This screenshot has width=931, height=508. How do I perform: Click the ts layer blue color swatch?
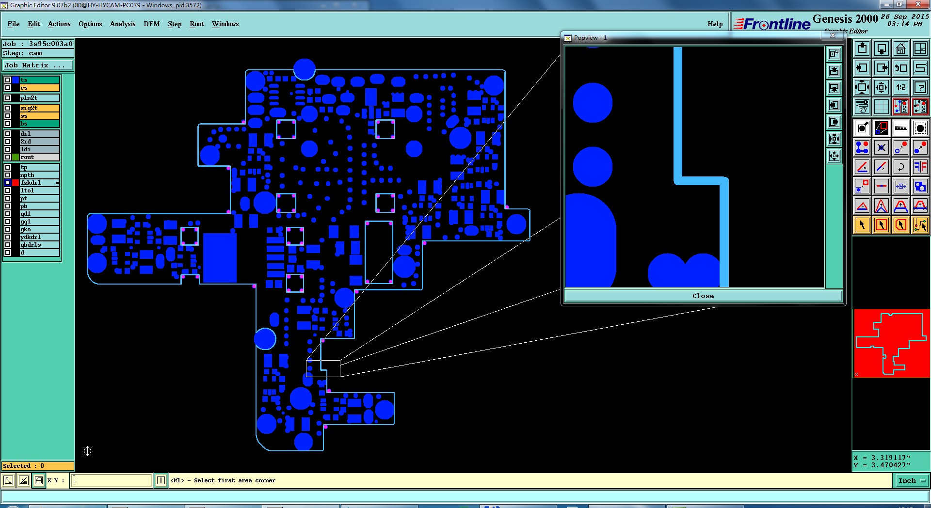point(16,80)
